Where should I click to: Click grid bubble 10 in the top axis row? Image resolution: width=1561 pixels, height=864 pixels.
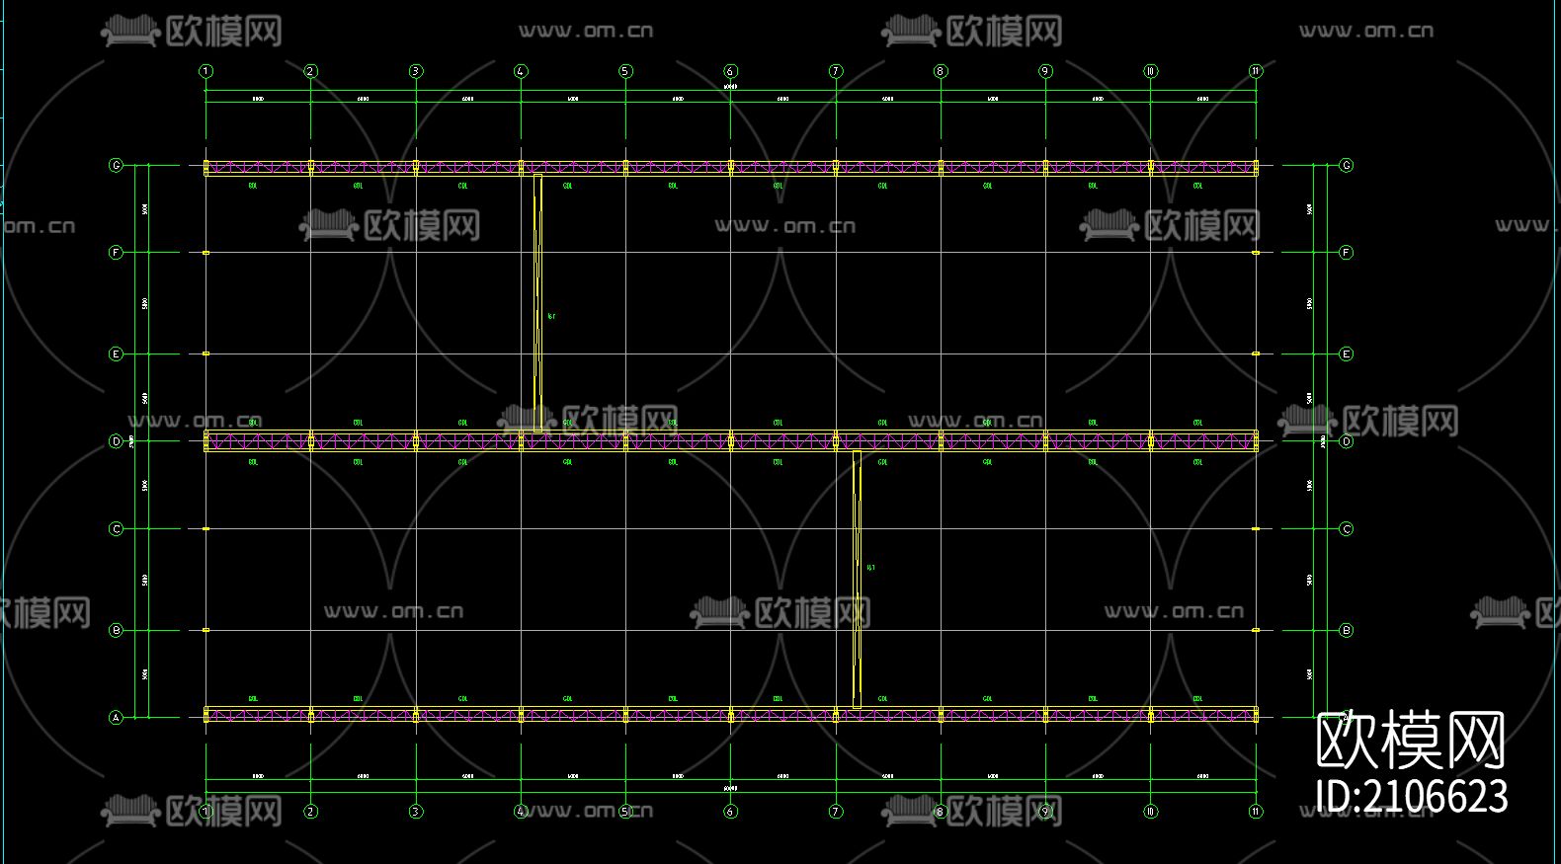pos(1150,71)
